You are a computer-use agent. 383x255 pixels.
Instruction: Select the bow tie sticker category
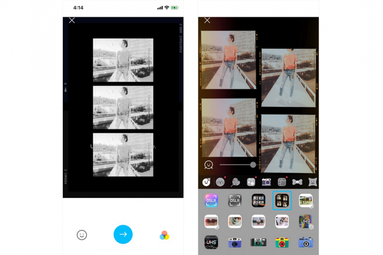[x=297, y=182]
